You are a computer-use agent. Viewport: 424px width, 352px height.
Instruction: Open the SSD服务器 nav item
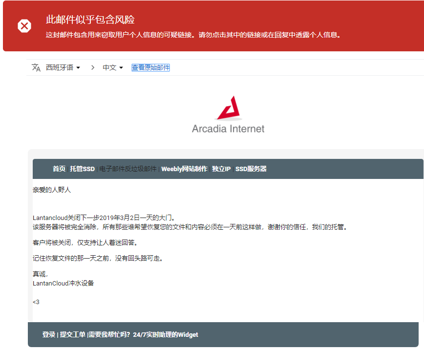pyautogui.click(x=251, y=169)
